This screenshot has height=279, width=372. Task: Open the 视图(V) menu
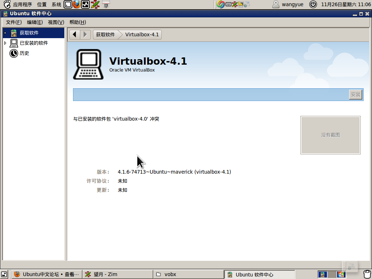[56, 22]
